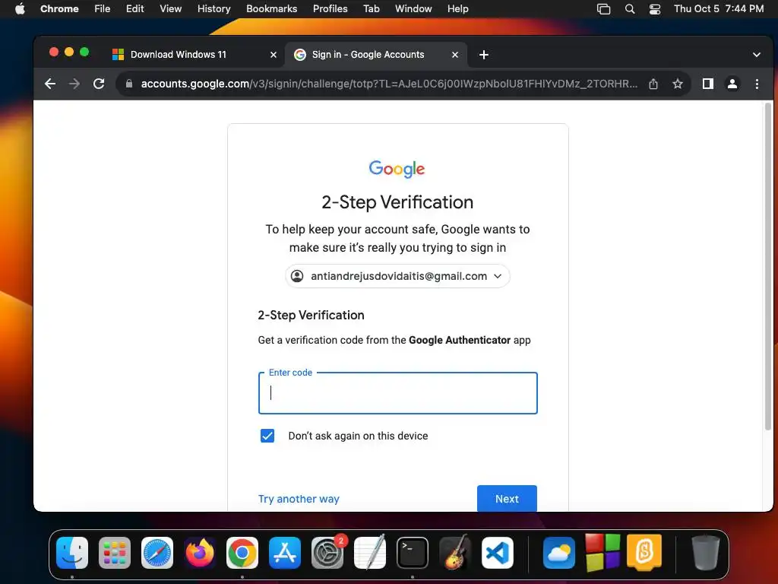
Task: Reload the page with the refresh icon
Action: (99, 84)
